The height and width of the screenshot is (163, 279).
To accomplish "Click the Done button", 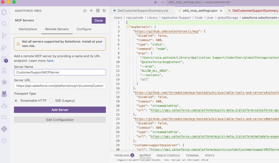I will click(98, 20).
